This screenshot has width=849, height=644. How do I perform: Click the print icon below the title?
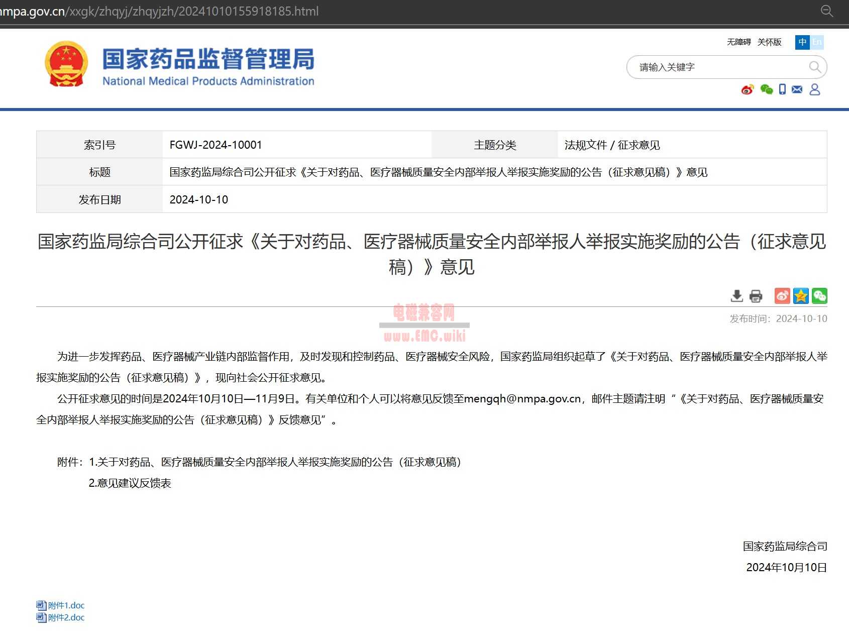click(x=756, y=296)
